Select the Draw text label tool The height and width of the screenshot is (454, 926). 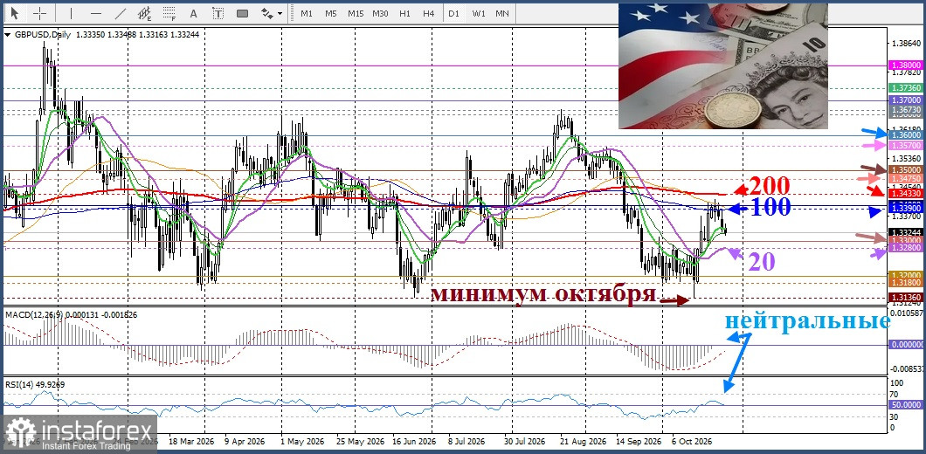(218, 12)
